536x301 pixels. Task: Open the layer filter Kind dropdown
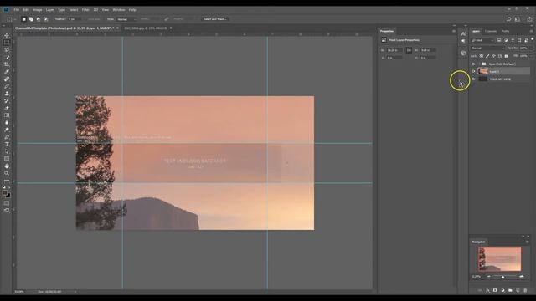click(x=482, y=40)
